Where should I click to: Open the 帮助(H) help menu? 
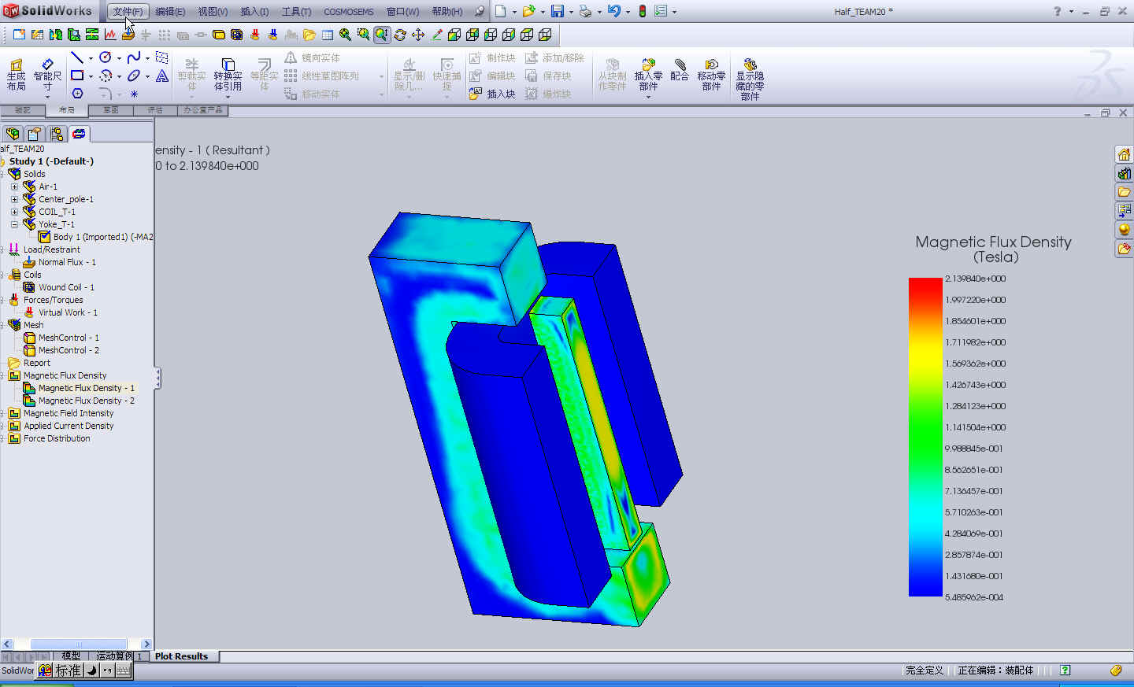447,11
